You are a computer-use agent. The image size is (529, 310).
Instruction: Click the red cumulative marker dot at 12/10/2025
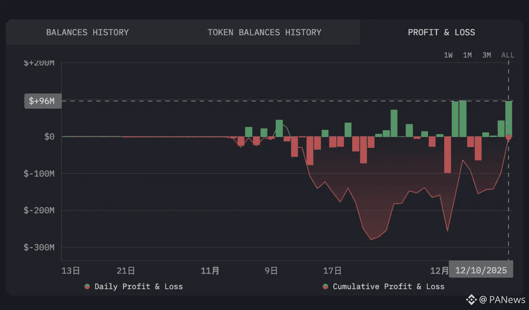[508, 137]
